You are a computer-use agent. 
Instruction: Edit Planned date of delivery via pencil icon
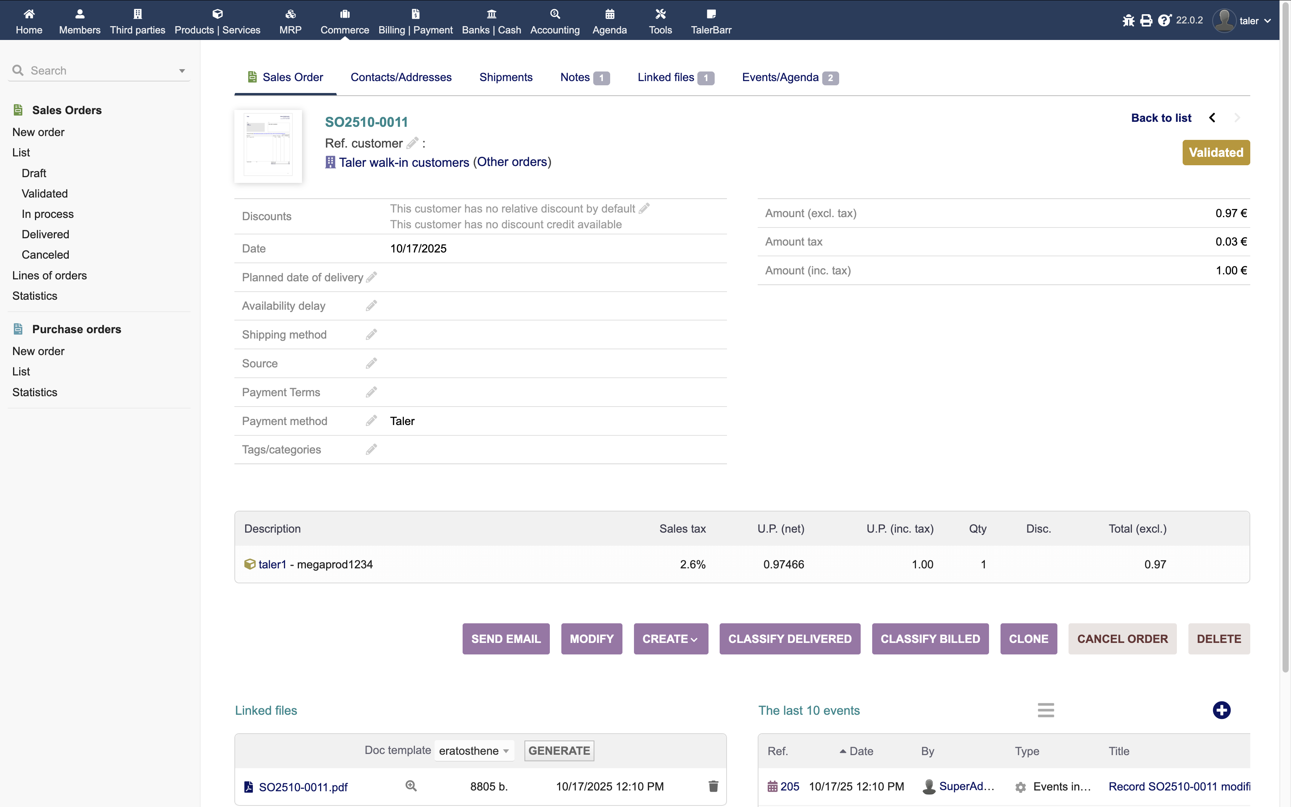(x=372, y=277)
